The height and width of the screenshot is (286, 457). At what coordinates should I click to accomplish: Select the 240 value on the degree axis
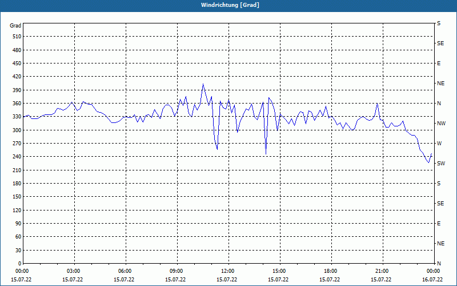[17, 157]
